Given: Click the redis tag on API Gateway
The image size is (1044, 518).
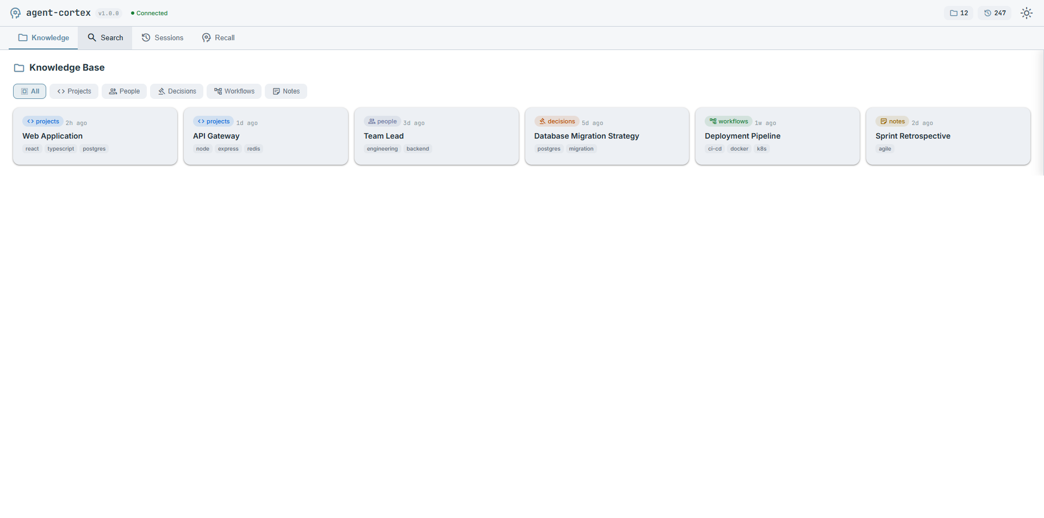Looking at the screenshot, I should point(253,148).
